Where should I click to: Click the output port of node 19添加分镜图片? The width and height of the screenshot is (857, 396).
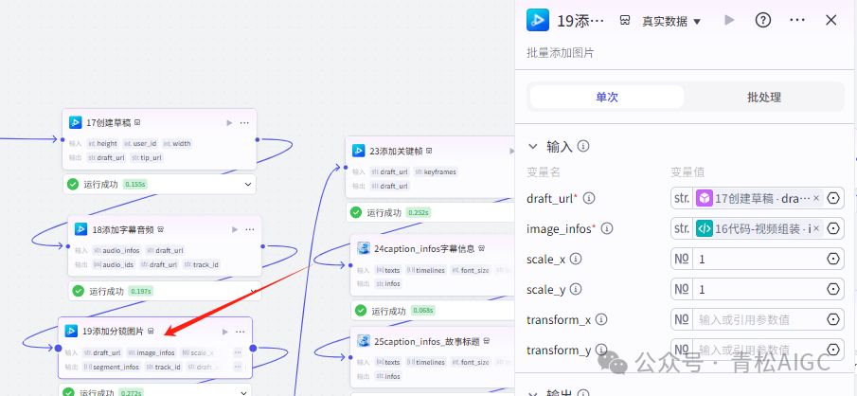(253, 348)
